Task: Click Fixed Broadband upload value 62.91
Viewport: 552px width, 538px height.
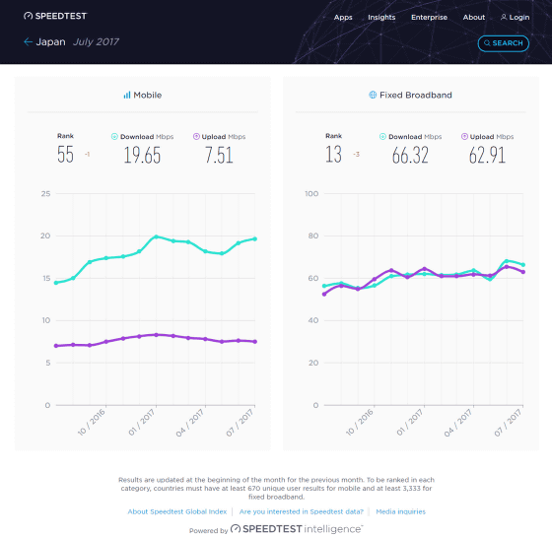Action: [487, 155]
